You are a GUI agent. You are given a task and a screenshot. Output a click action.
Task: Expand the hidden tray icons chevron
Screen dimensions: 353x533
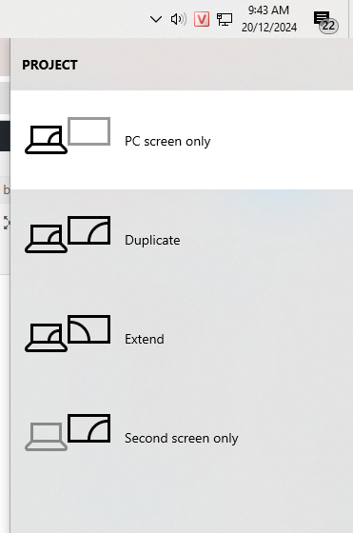tap(156, 19)
